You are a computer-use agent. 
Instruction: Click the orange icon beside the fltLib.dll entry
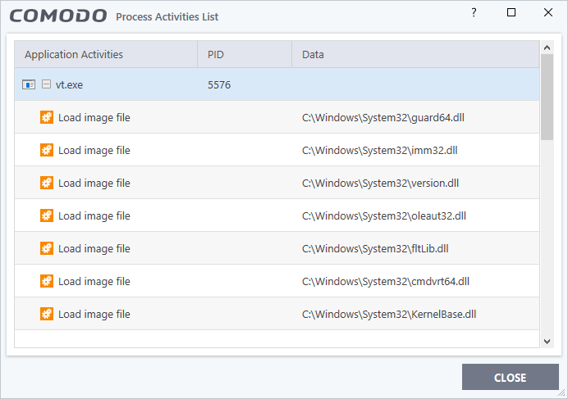[x=47, y=248]
